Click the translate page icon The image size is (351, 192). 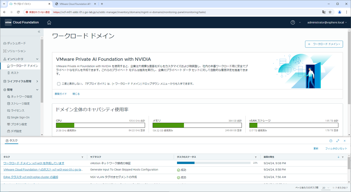324,12
